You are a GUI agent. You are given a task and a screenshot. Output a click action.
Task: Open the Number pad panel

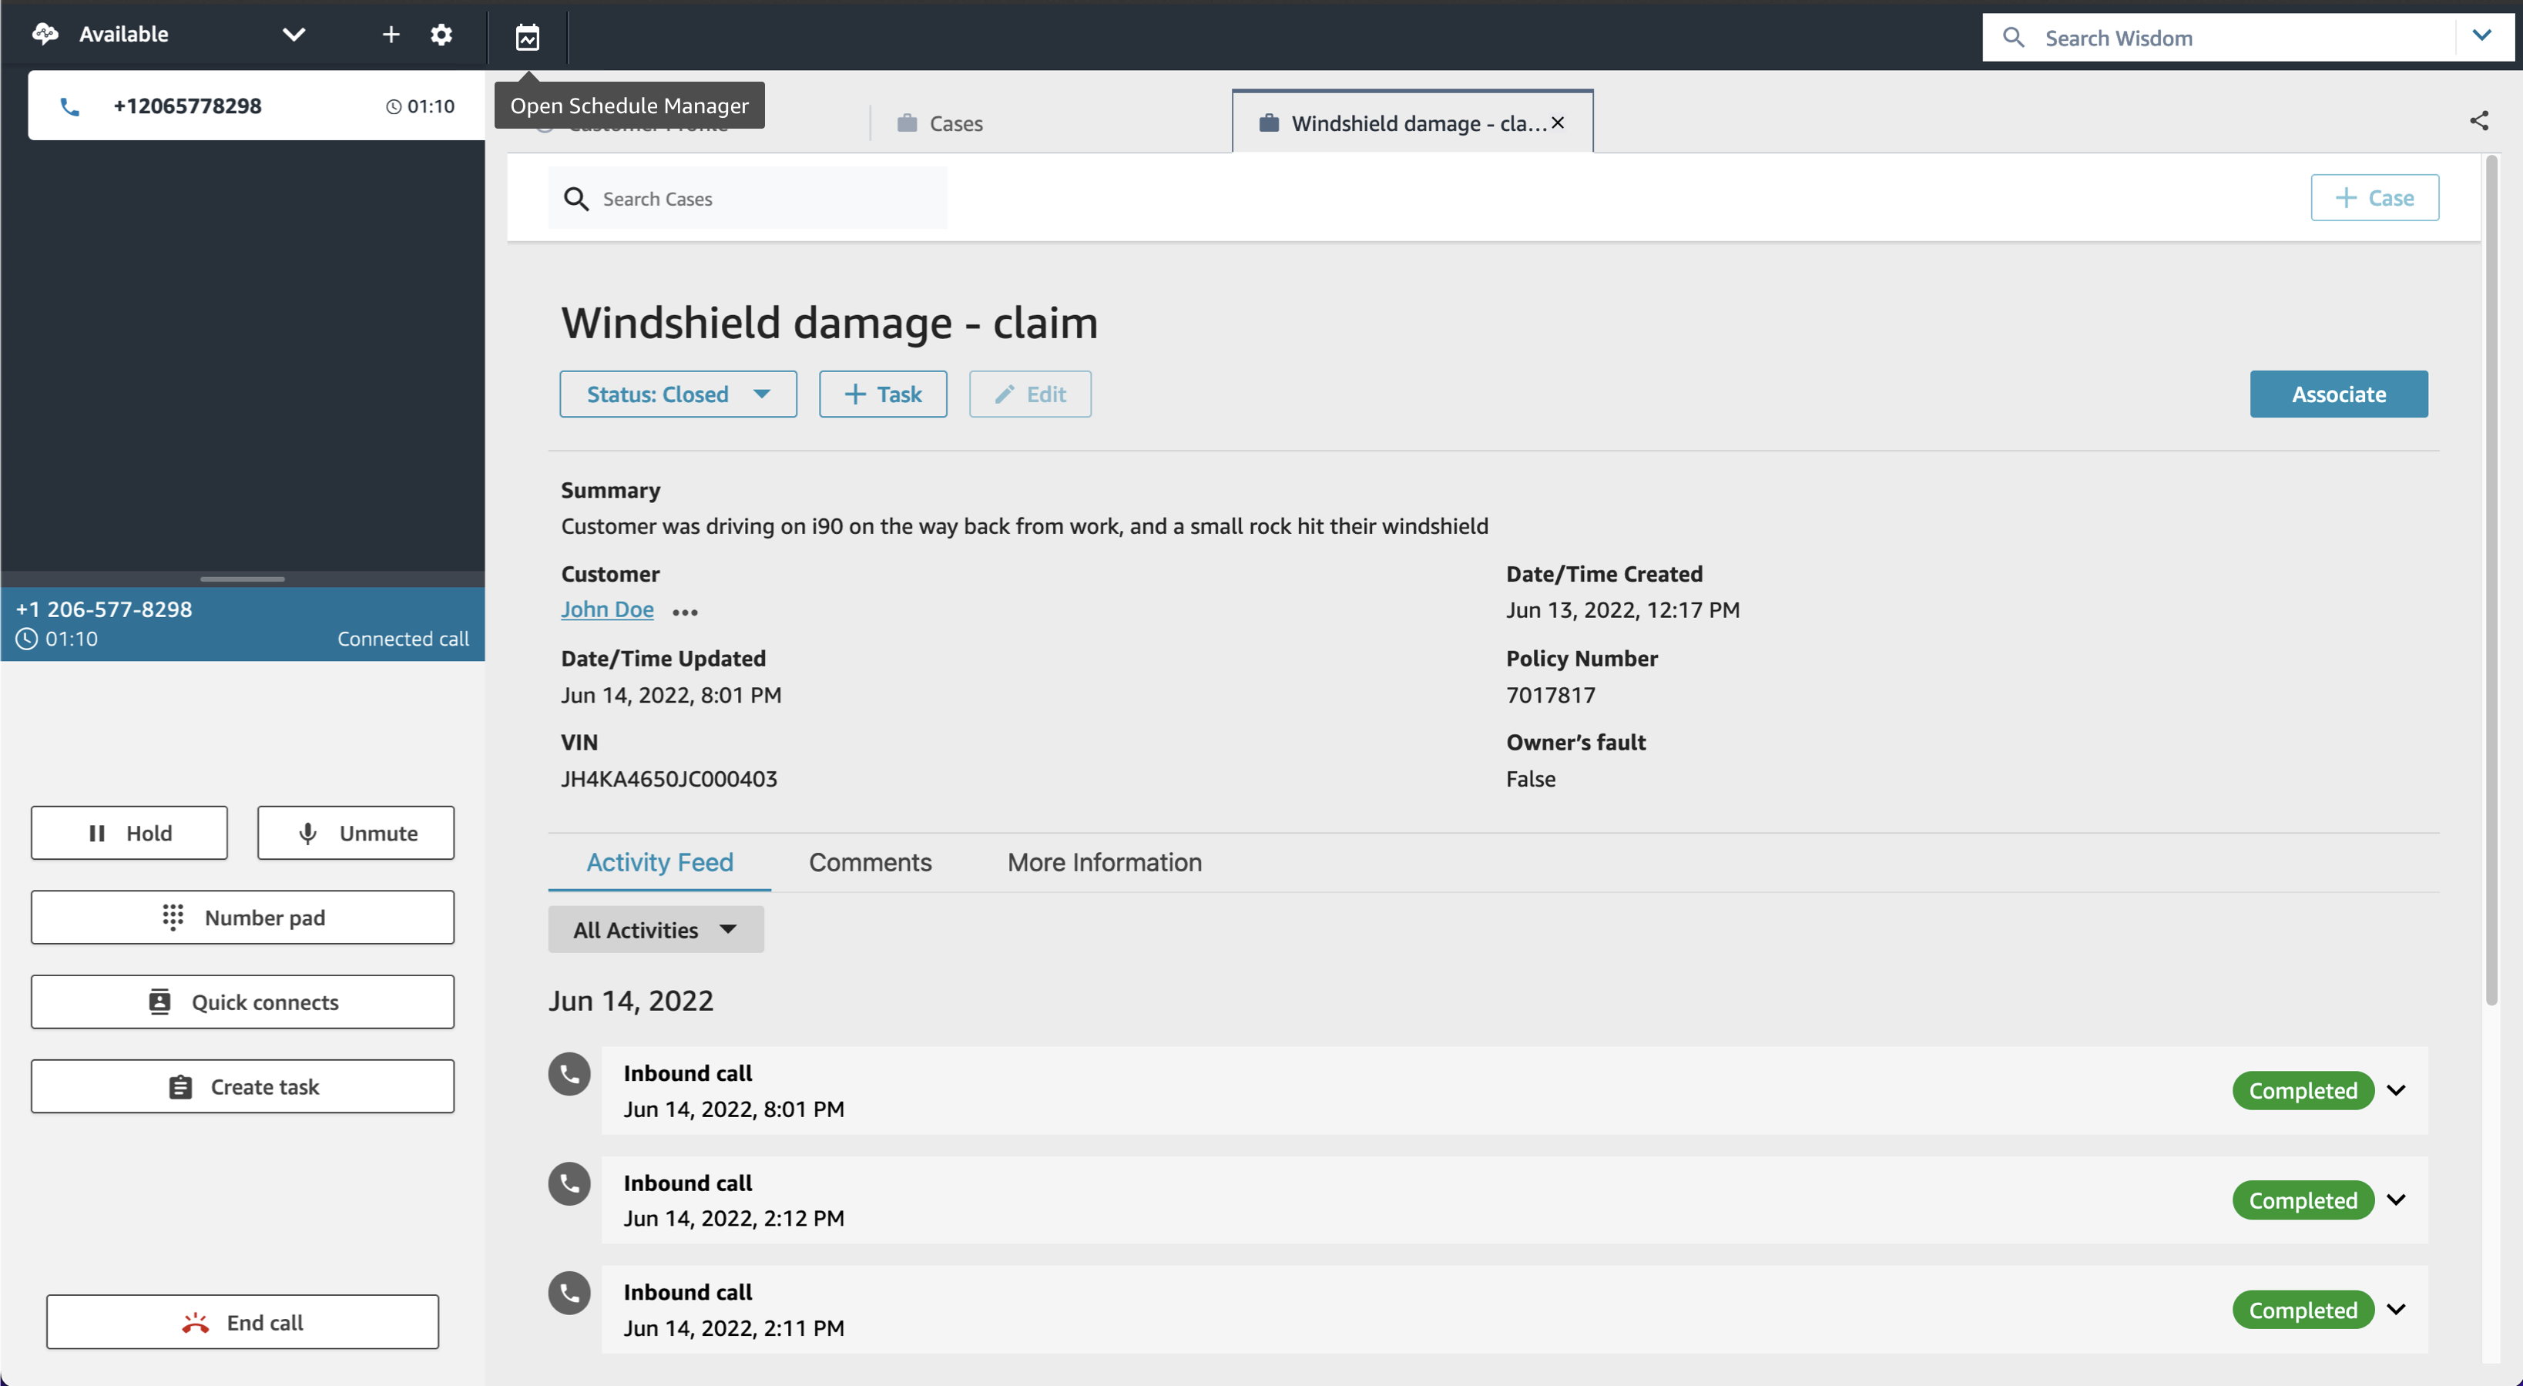click(x=242, y=917)
